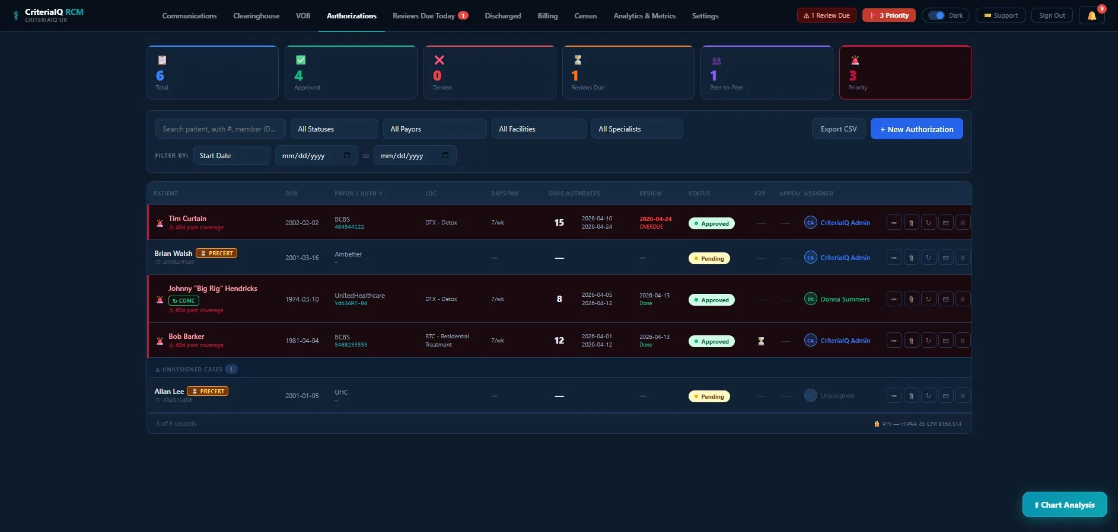Click the priority siren icon beside Tim Curtain
1118x532 pixels.
point(160,223)
